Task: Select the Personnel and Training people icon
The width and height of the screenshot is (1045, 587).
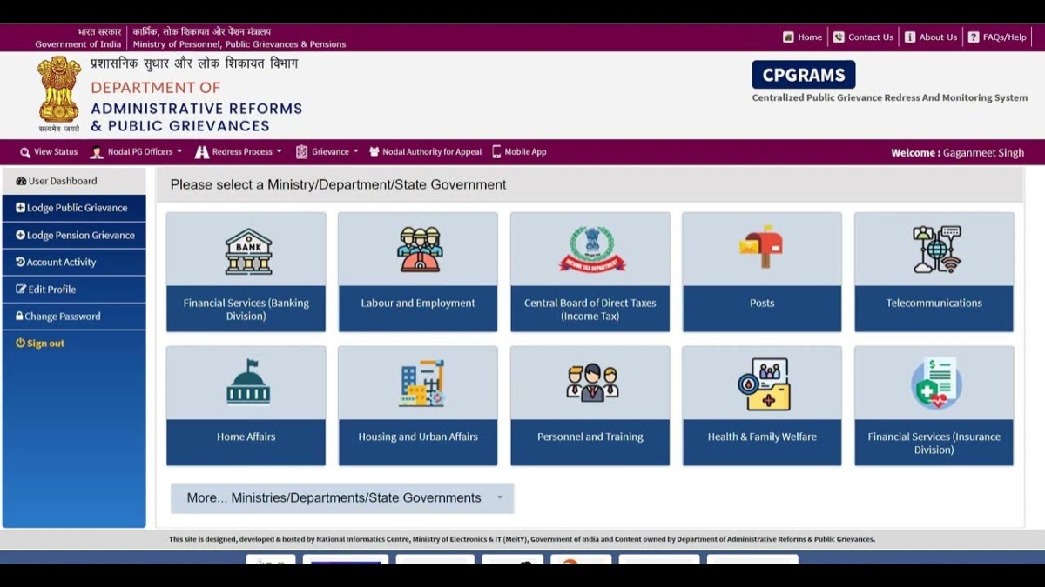Action: (x=591, y=383)
